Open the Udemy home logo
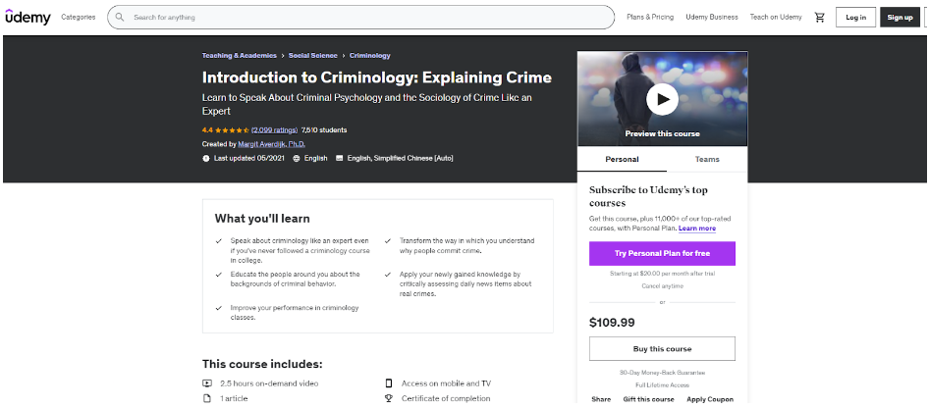929x408 pixels. [27, 17]
